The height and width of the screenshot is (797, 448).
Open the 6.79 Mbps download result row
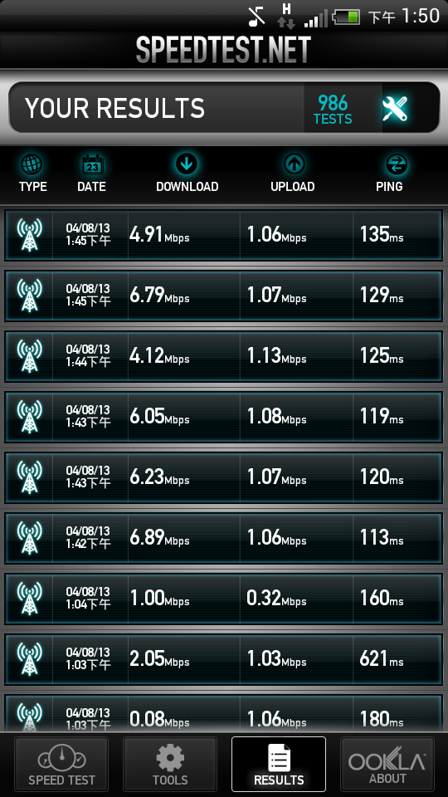[223, 296]
